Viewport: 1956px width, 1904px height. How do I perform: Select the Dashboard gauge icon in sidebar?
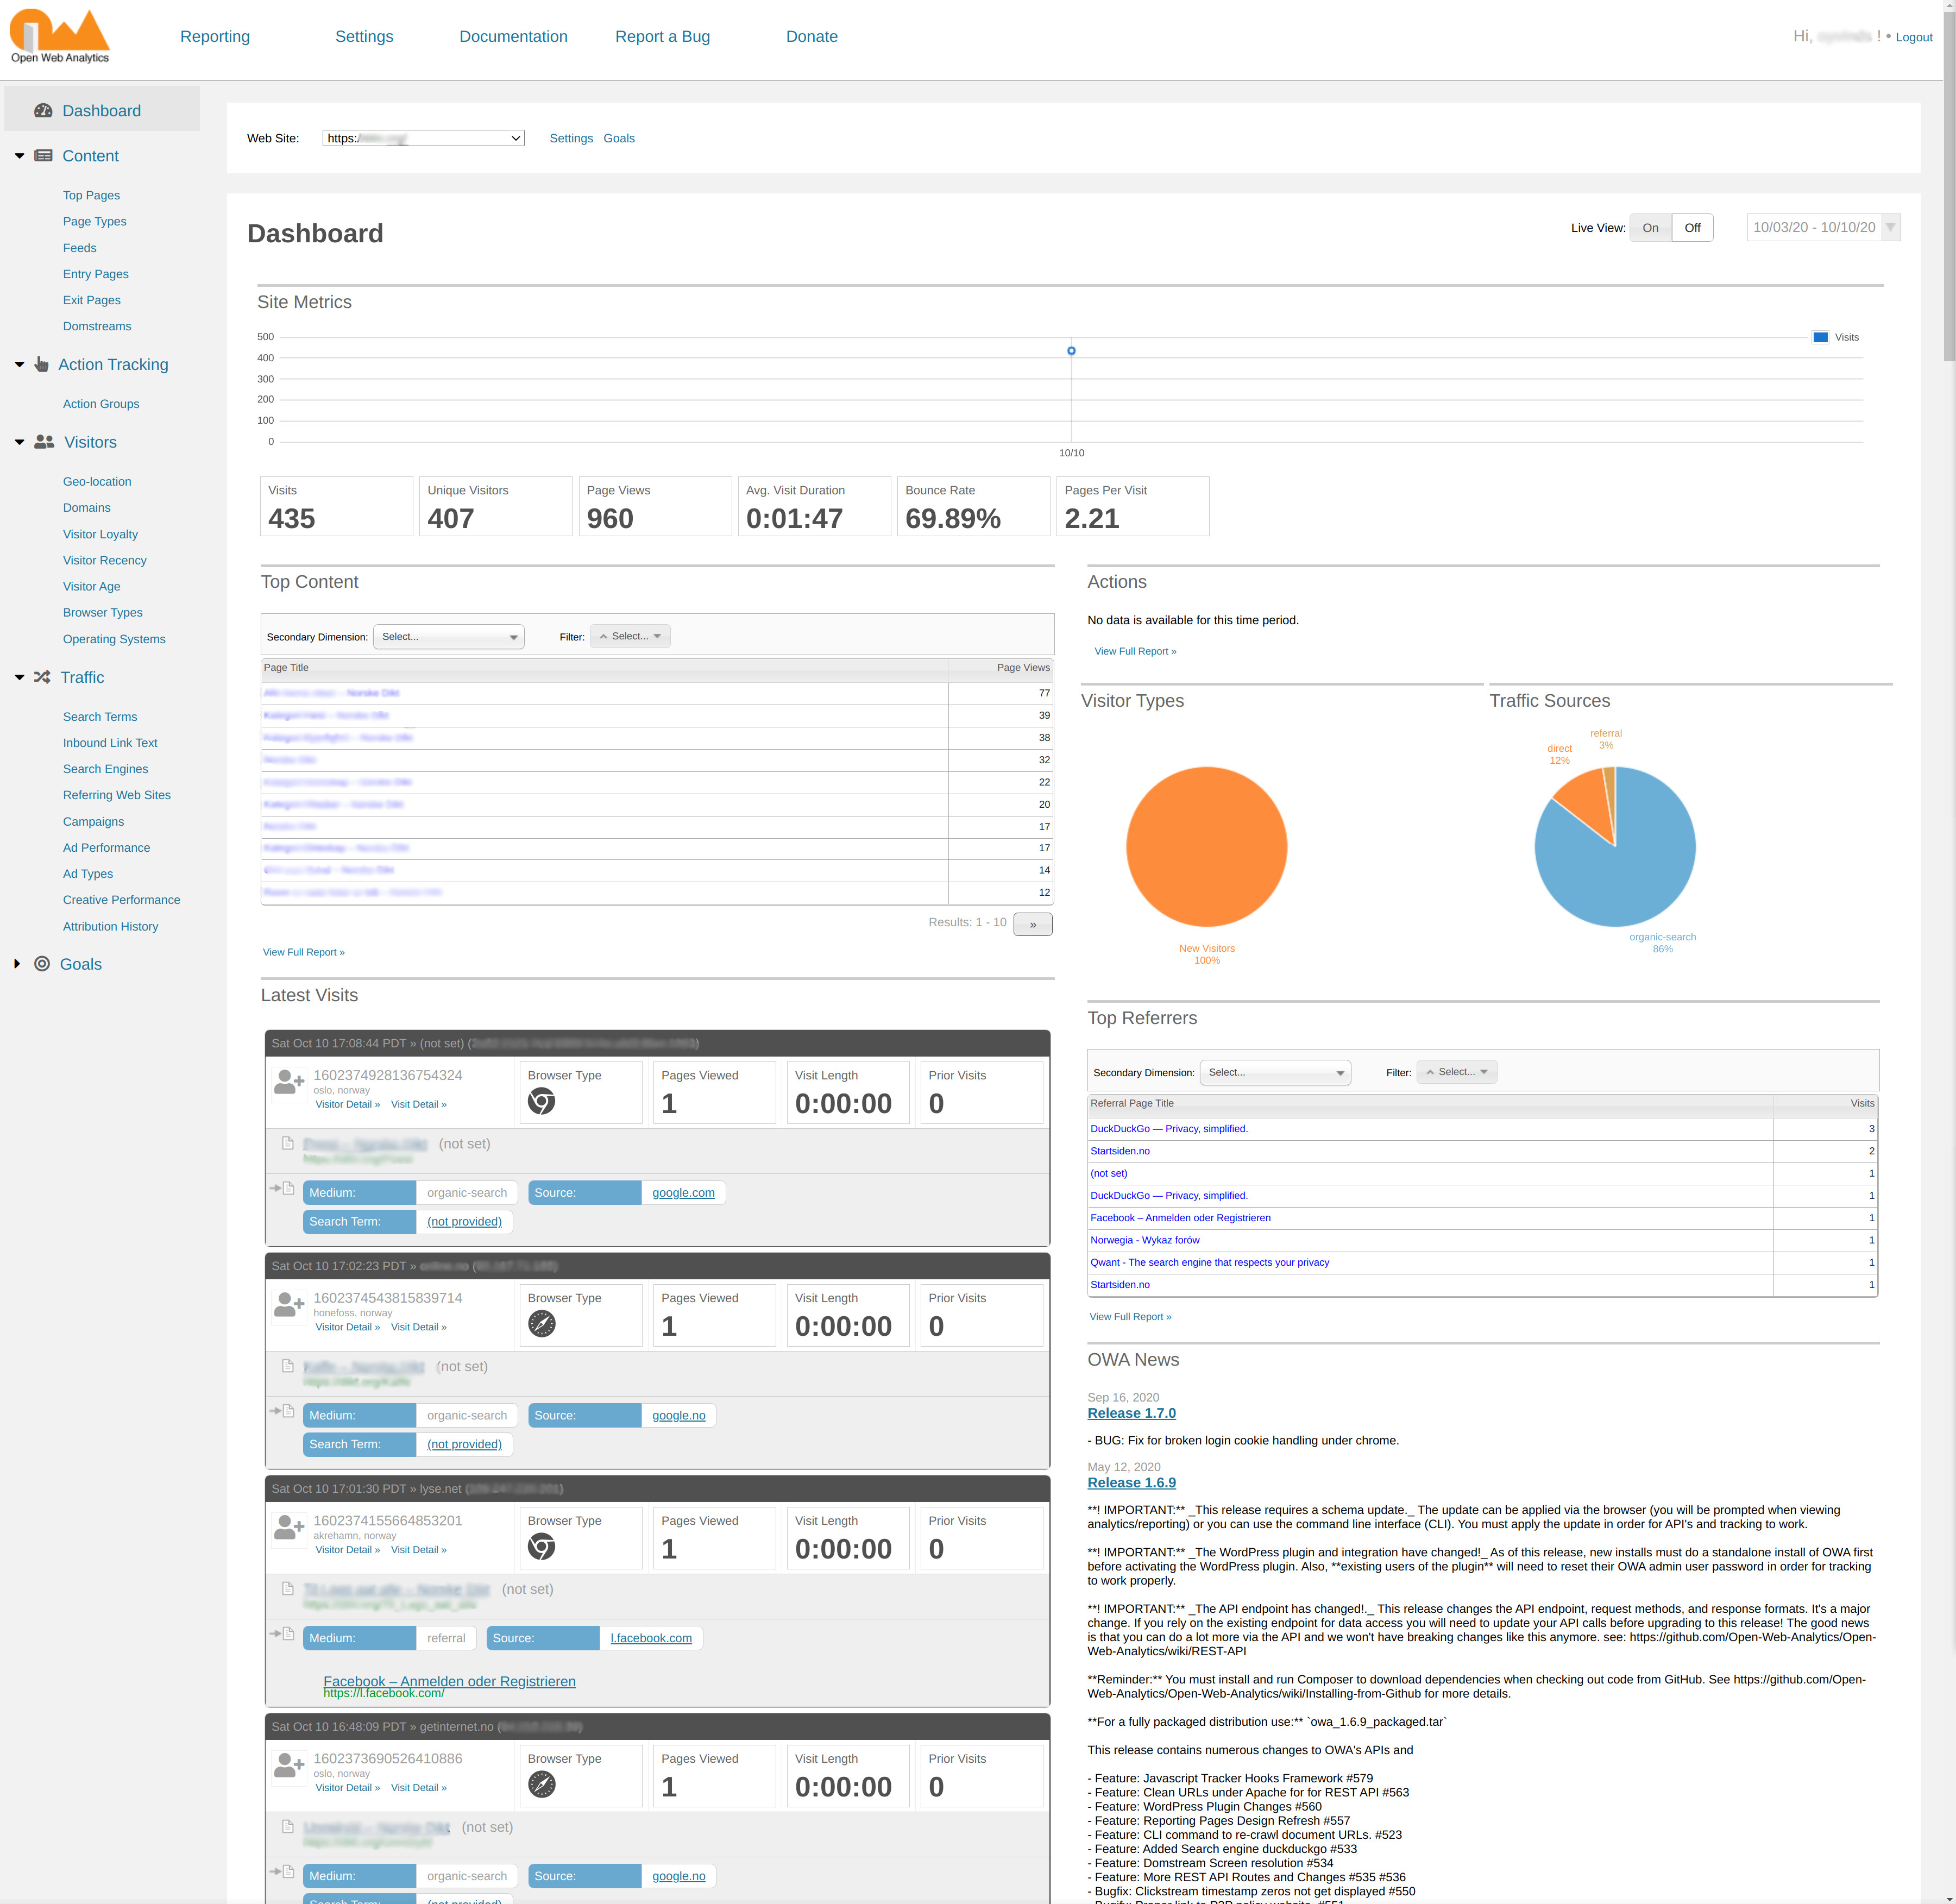[x=43, y=110]
